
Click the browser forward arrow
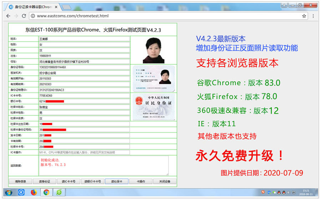[16, 16]
